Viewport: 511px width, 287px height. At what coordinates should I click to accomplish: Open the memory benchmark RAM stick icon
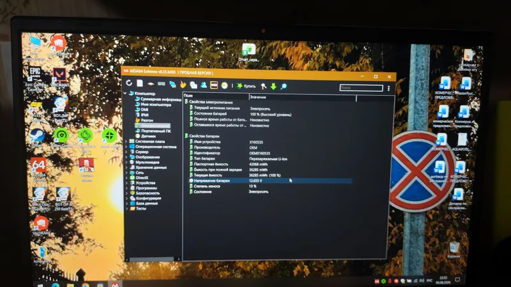click(x=162, y=84)
